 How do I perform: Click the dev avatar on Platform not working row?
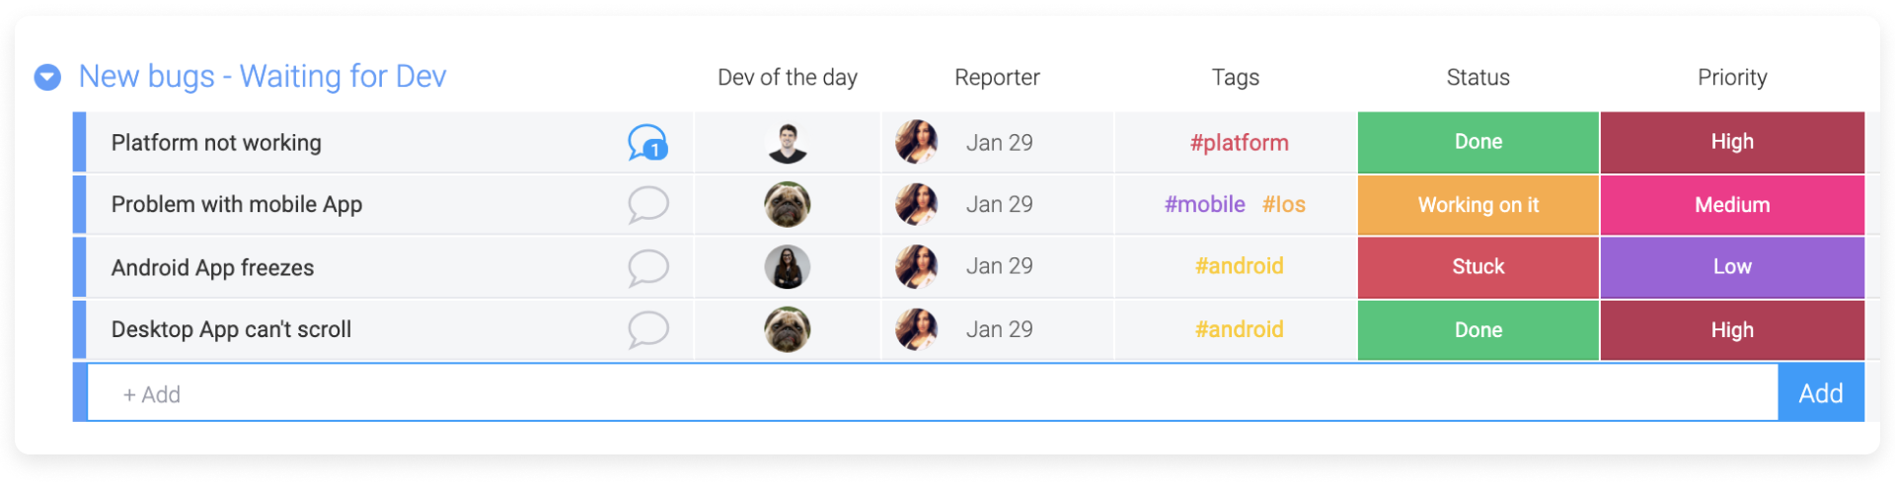787,143
